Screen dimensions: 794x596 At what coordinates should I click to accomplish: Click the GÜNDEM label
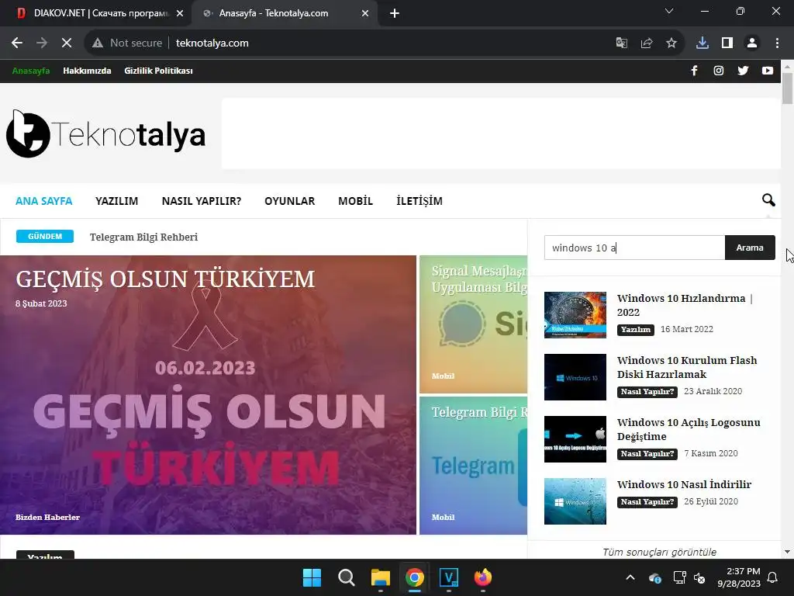44,236
